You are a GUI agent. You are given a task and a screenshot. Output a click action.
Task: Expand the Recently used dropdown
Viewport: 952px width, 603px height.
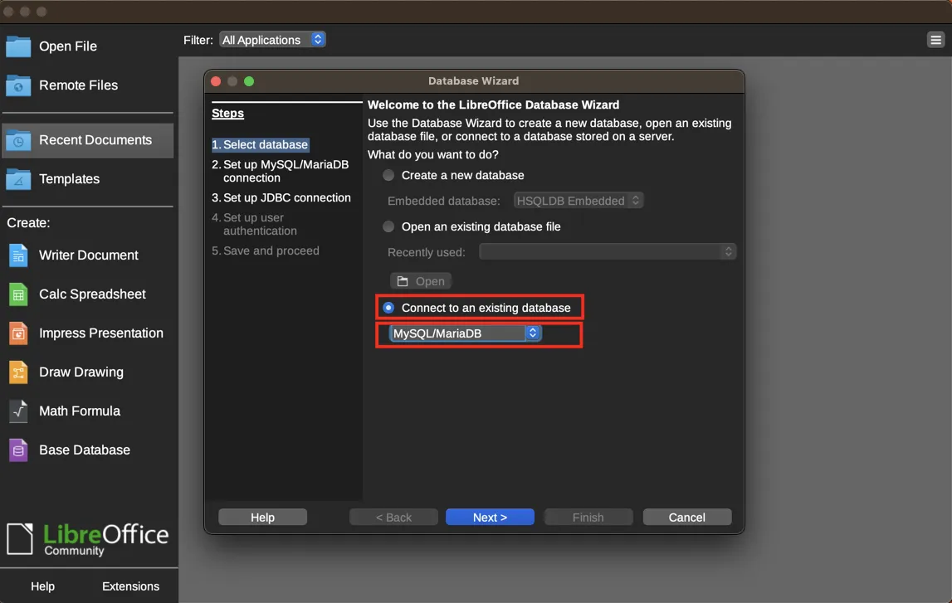608,252
